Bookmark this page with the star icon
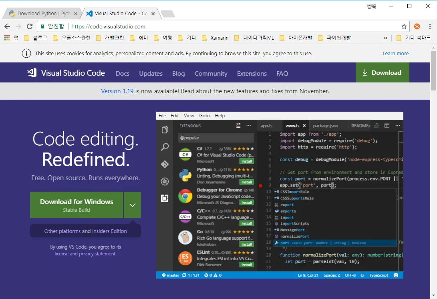The image size is (437, 299). [404, 26]
